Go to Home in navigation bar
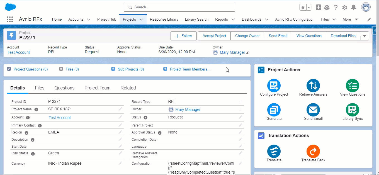Viewport: 379px width, 175px height. pyautogui.click(x=57, y=20)
